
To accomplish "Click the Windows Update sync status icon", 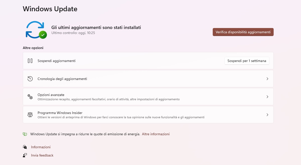I will pos(36,30).
